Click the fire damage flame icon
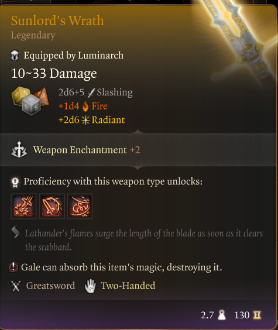This screenshot has width=278, height=330. [85, 106]
